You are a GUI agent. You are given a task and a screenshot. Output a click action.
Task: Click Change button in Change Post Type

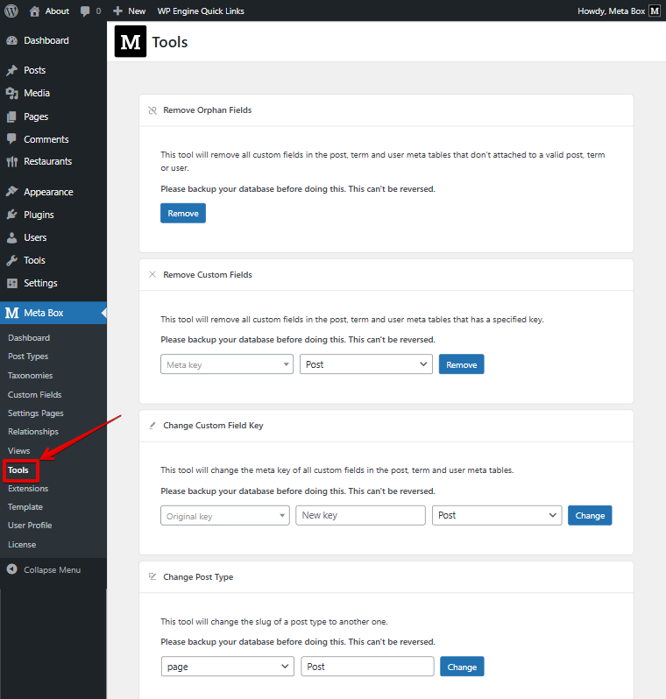[462, 667]
